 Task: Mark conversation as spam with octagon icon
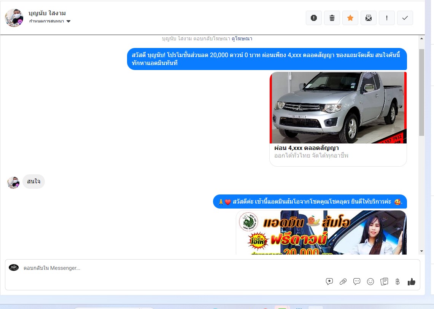tap(314, 18)
